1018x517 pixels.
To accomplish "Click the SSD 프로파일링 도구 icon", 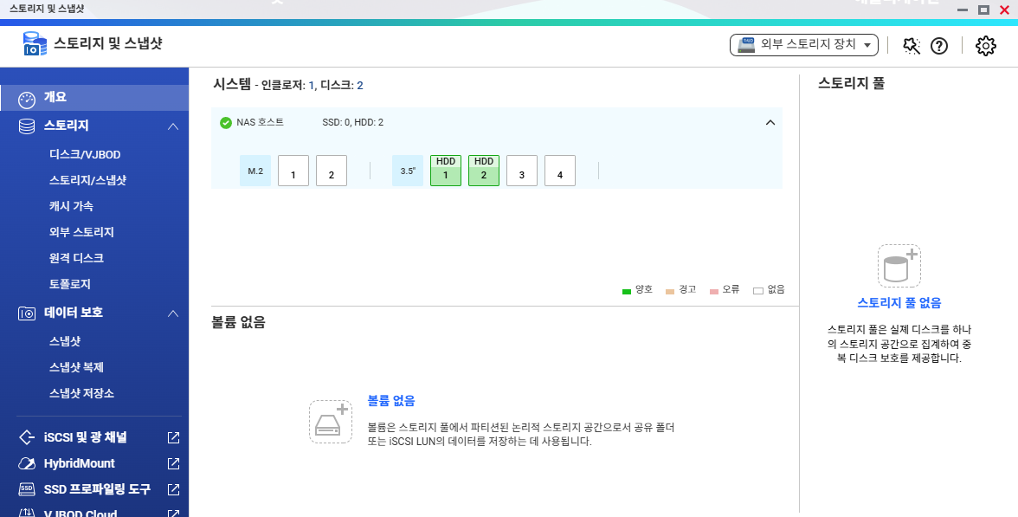I will click(x=27, y=489).
